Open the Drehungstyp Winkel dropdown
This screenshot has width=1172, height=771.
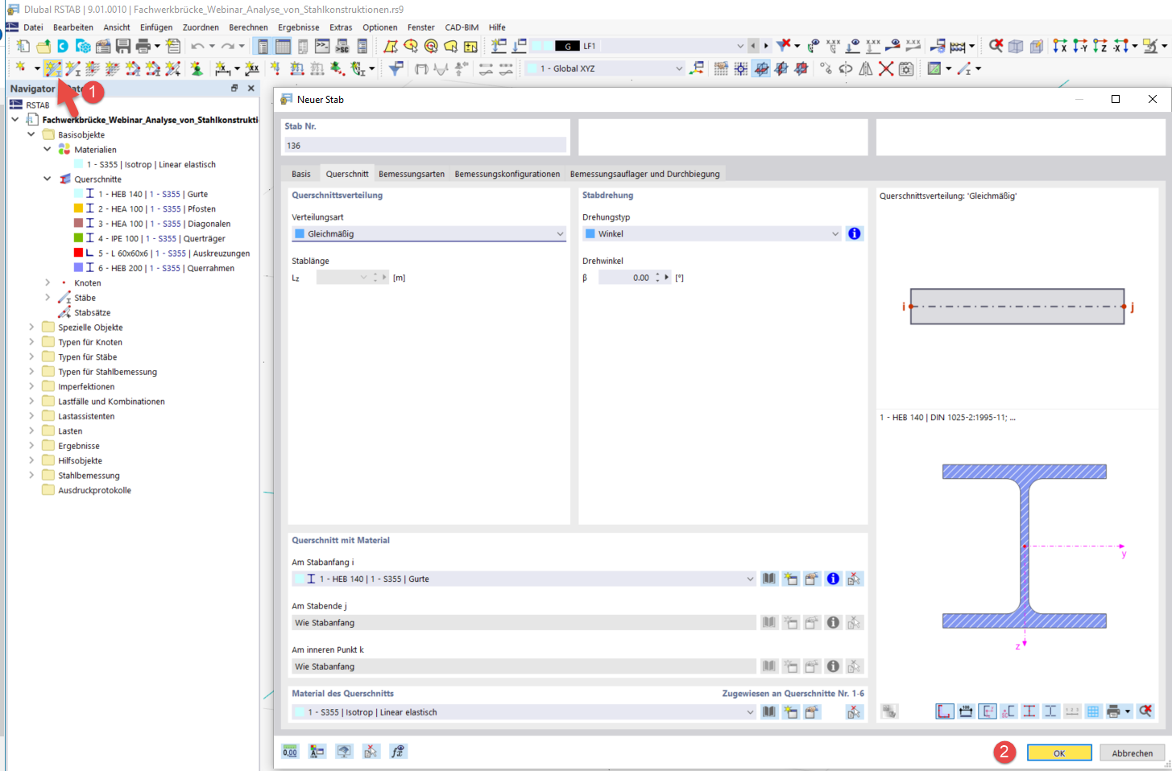(712, 233)
